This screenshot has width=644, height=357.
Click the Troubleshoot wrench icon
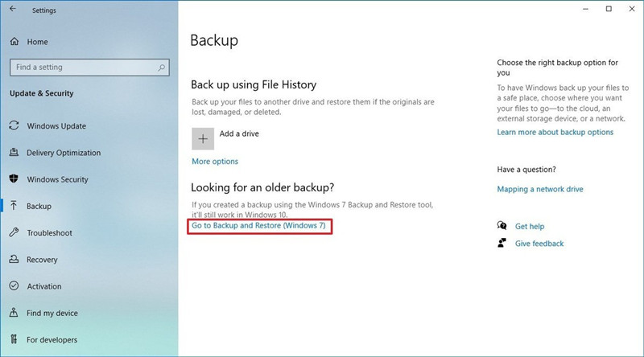14,232
